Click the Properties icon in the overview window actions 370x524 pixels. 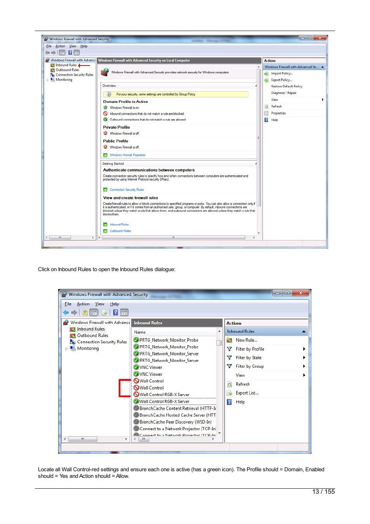point(266,113)
